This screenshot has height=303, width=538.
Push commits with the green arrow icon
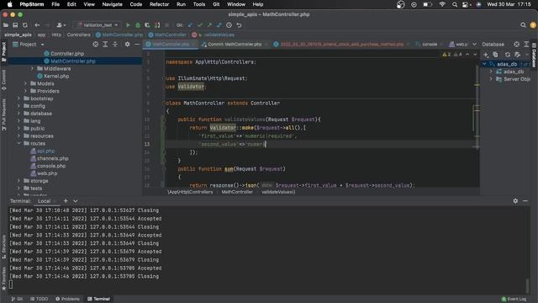(209, 25)
